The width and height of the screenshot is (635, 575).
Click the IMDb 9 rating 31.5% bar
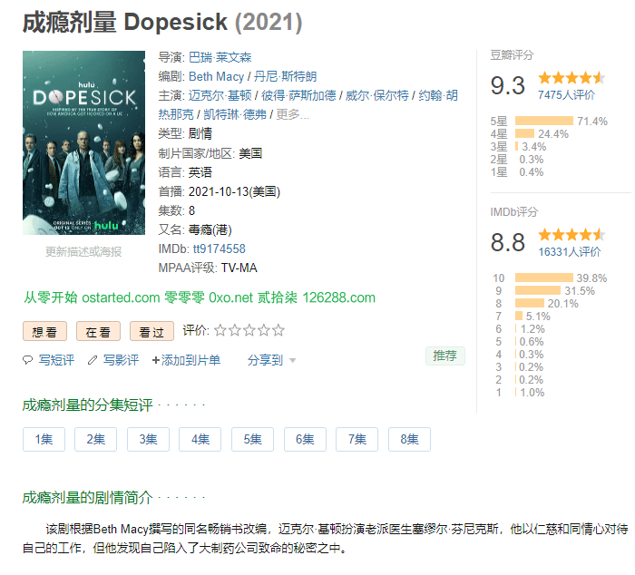point(538,290)
